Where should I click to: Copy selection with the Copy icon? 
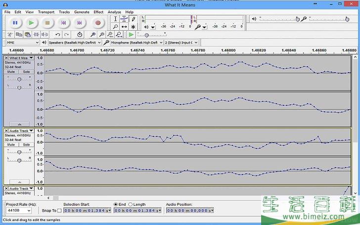click(19, 35)
